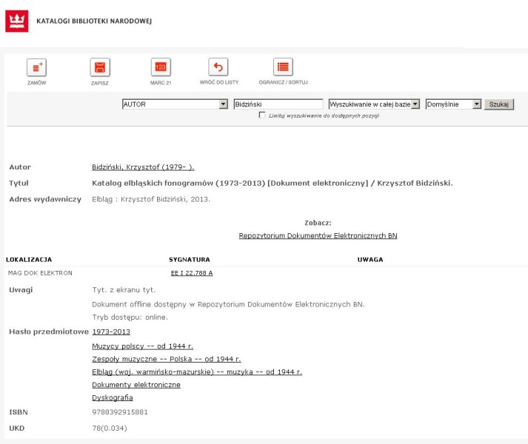The height and width of the screenshot is (444, 528).
Task: Open the MARC 21 view icon
Action: click(161, 67)
